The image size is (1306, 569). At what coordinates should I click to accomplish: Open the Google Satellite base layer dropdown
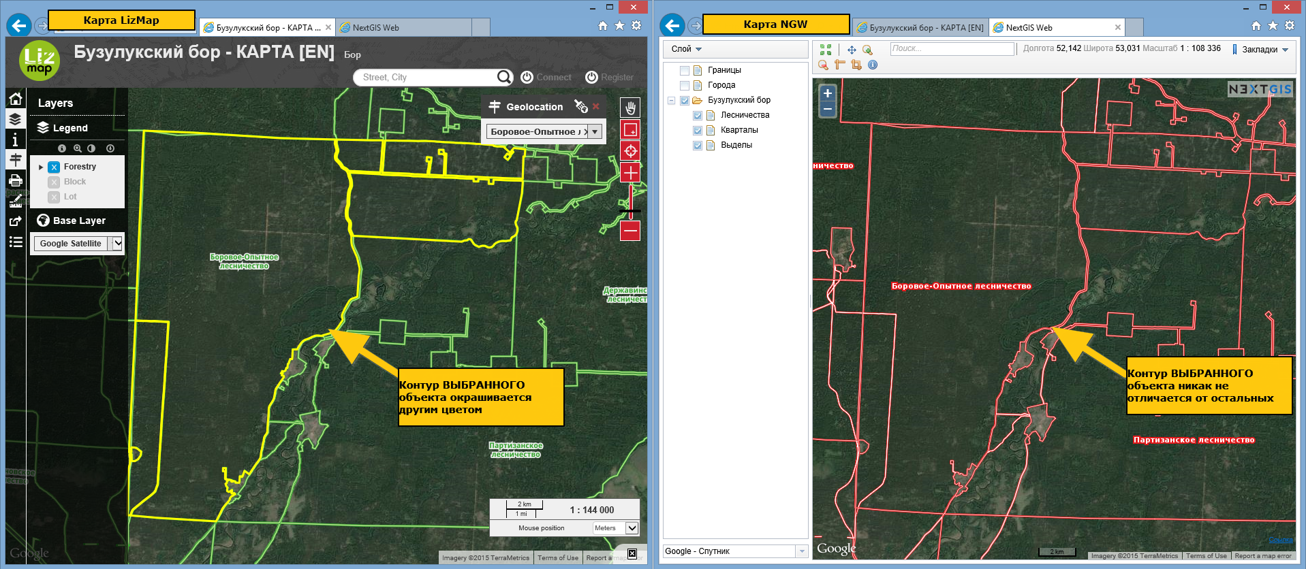[117, 243]
